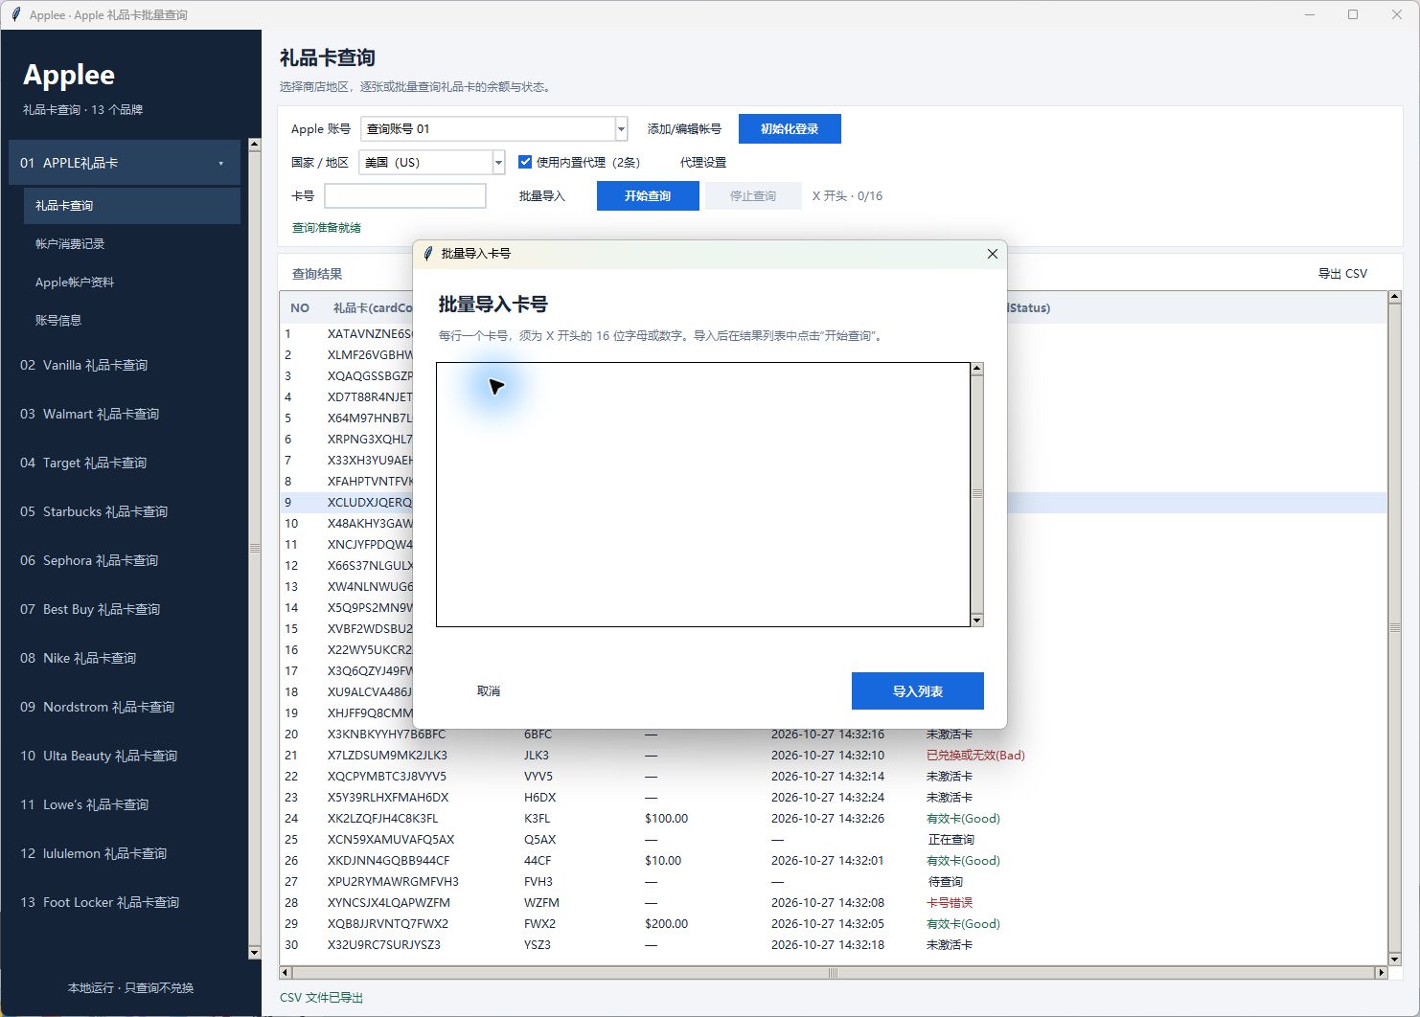
Task: Go to 13 Foot Locker 礼品卡查询
Action: click(100, 902)
